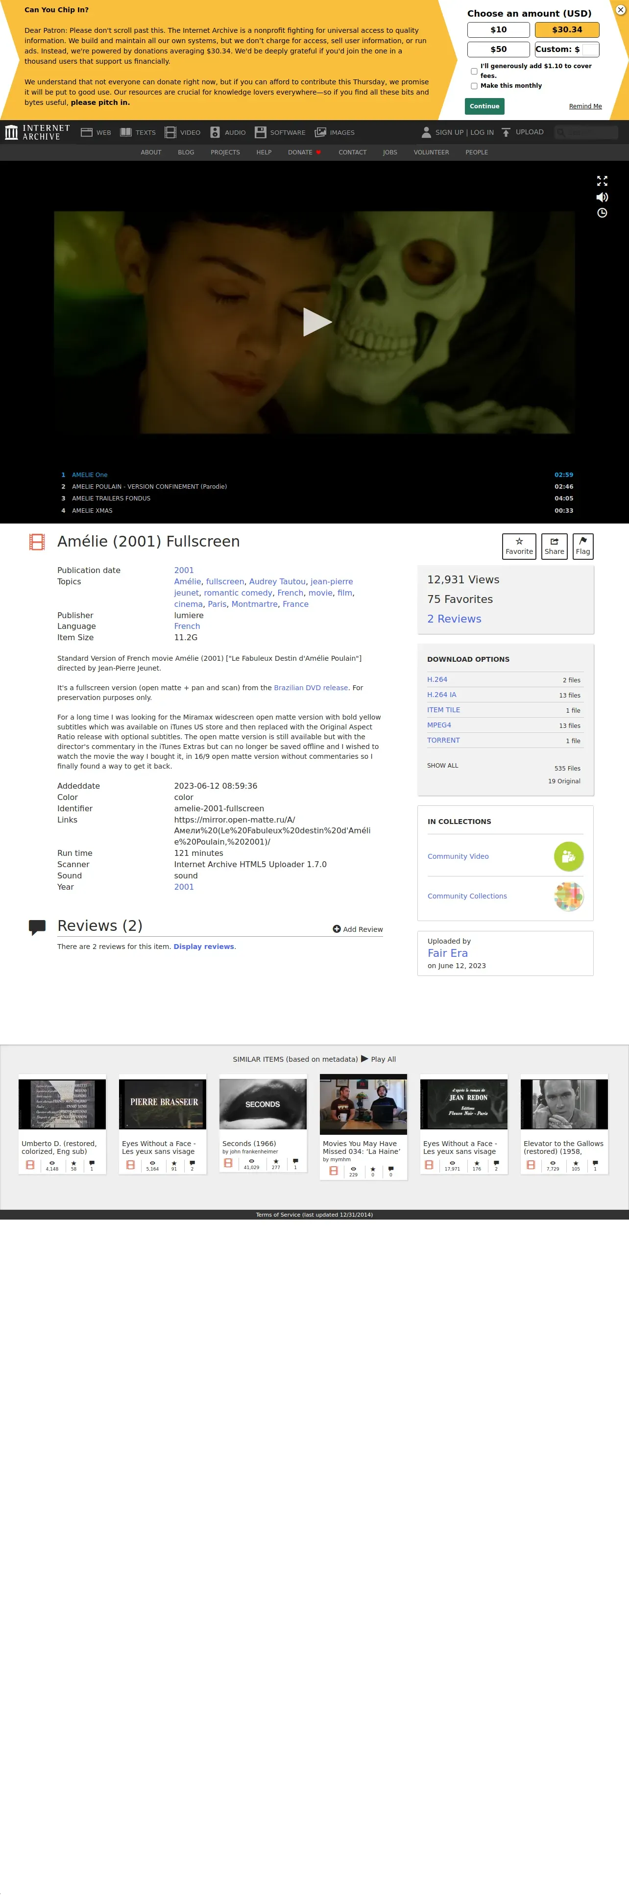Open Elevator to the Gallows thumbnail
This screenshot has height=1898, width=629.
tap(564, 1104)
